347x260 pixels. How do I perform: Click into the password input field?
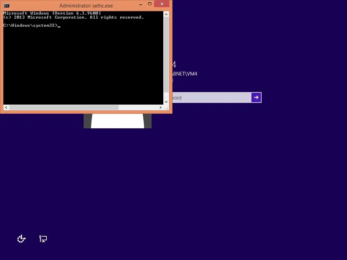pyautogui.click(x=212, y=97)
